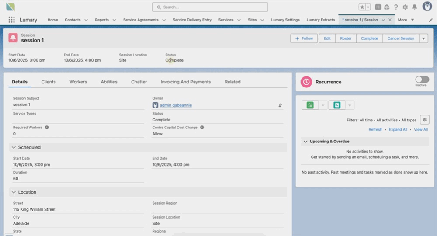Click the View All link

coord(421,129)
